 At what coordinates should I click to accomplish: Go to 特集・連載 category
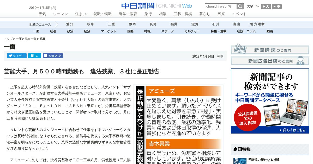coord(219,31)
